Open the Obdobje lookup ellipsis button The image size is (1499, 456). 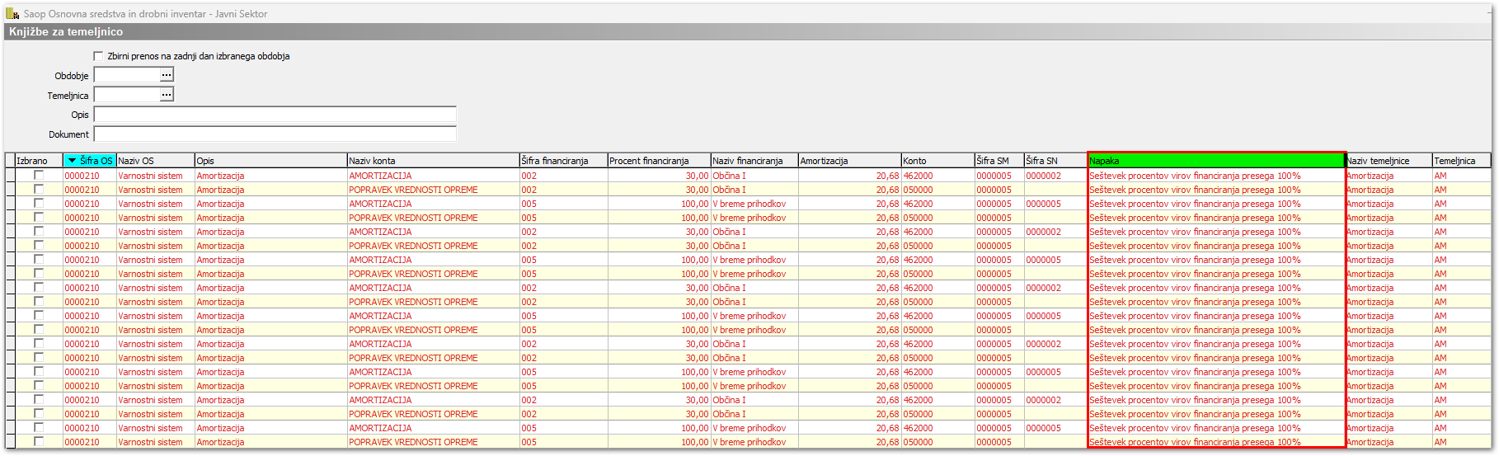[167, 75]
